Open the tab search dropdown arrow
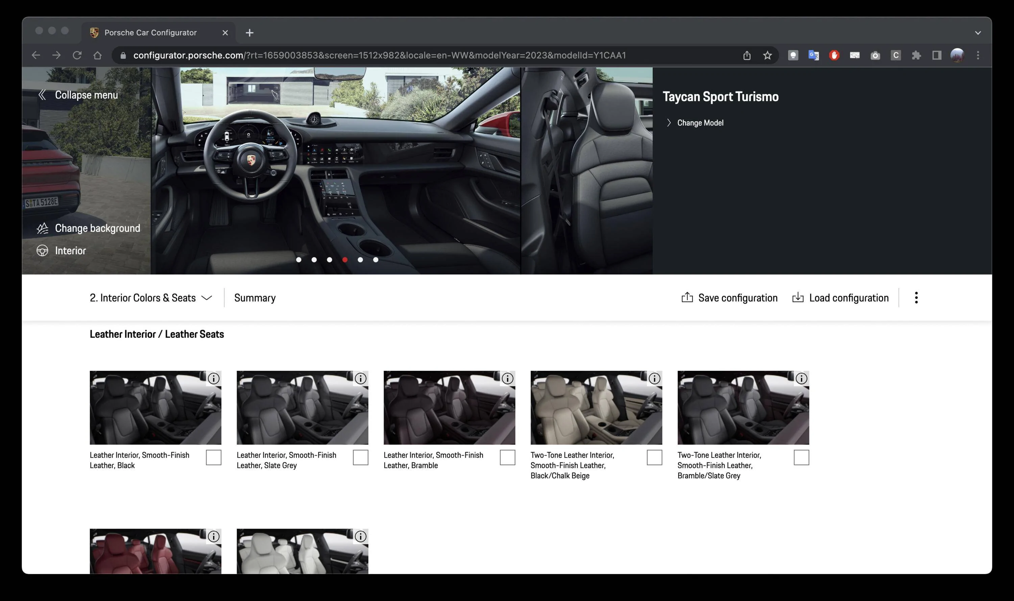This screenshot has height=601, width=1014. pos(977,33)
